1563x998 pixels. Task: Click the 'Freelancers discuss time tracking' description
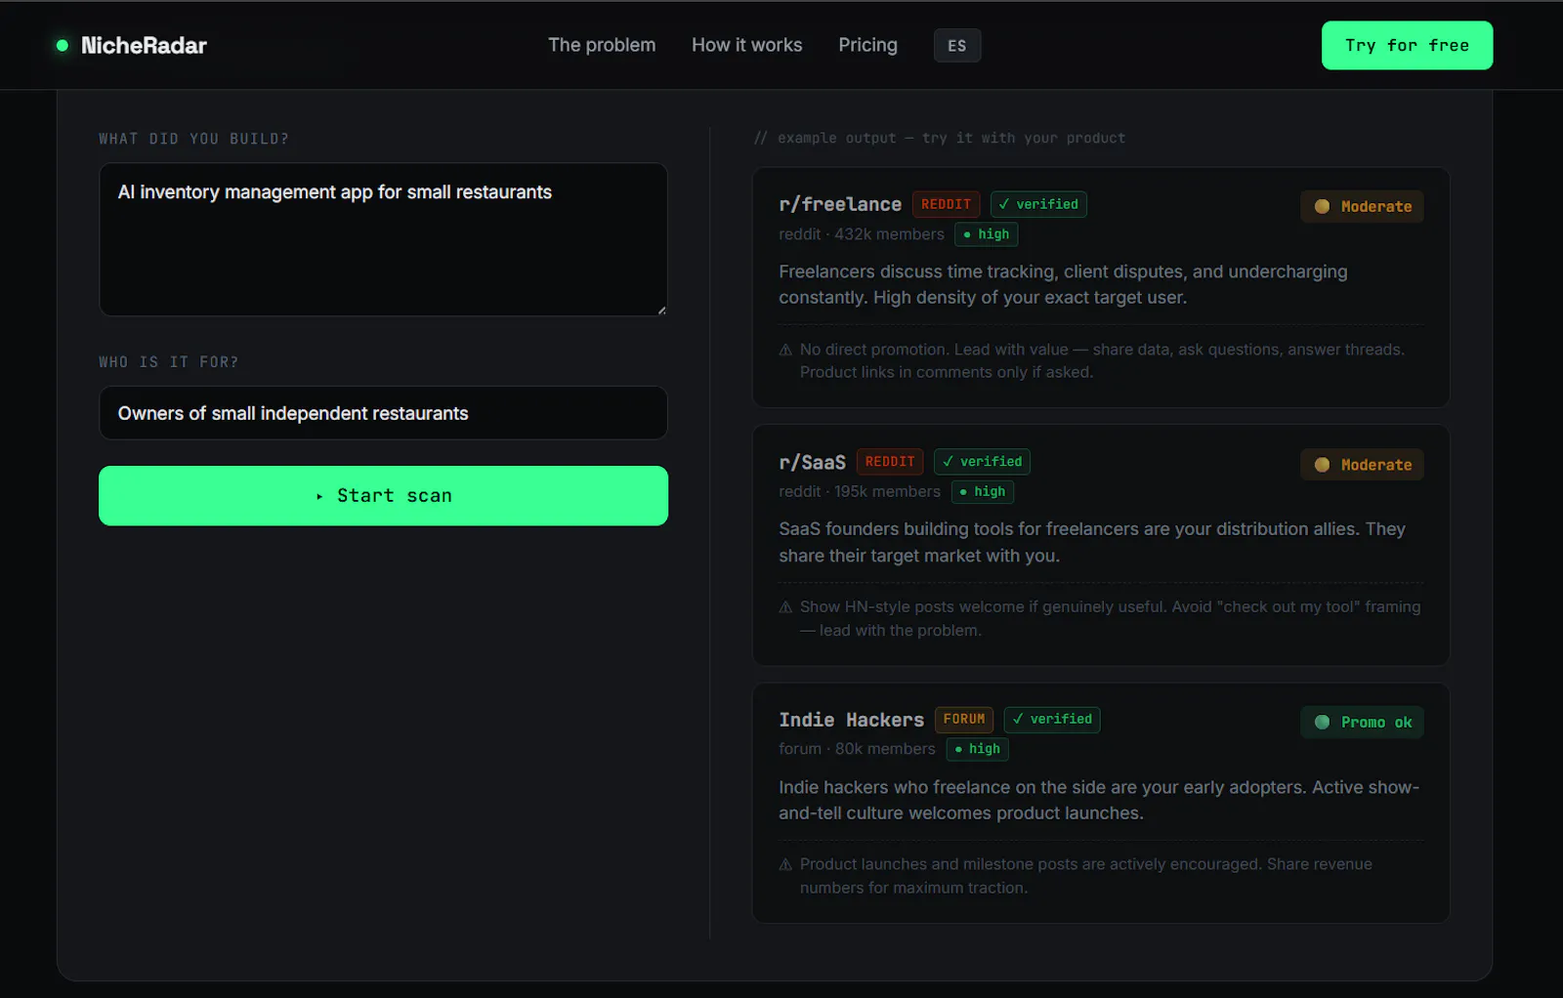click(1063, 284)
